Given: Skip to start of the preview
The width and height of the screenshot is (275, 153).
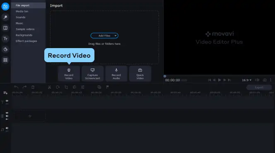Looking at the screenshot, I should pyautogui.click(x=210, y=80).
